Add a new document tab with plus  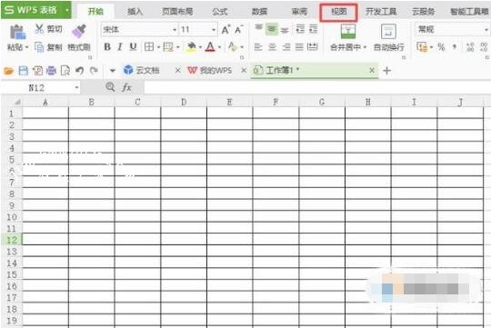[x=386, y=71]
